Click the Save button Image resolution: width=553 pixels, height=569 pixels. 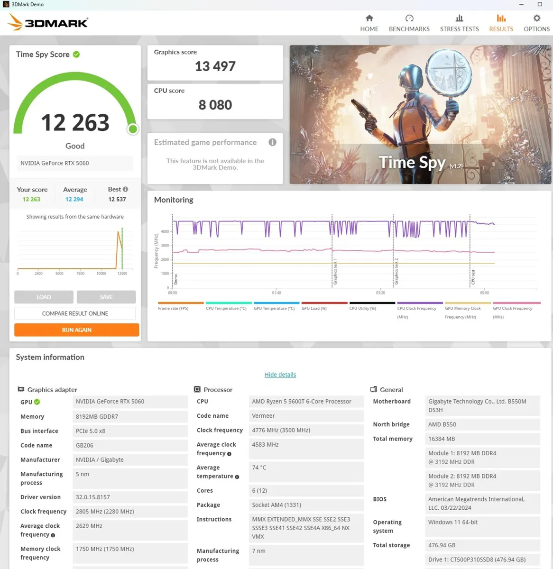[106, 297]
